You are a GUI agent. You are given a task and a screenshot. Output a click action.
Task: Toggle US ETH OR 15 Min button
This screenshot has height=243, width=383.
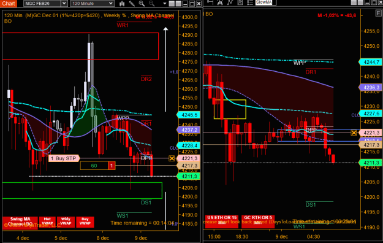tap(222, 222)
